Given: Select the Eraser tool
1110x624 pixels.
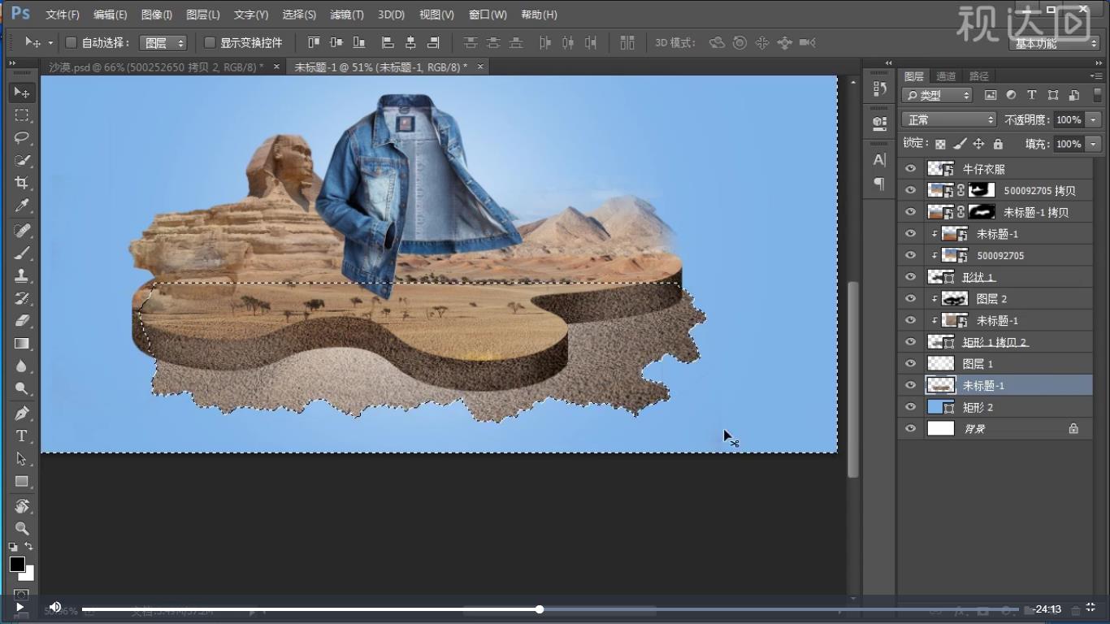Looking at the screenshot, I should click(x=22, y=320).
